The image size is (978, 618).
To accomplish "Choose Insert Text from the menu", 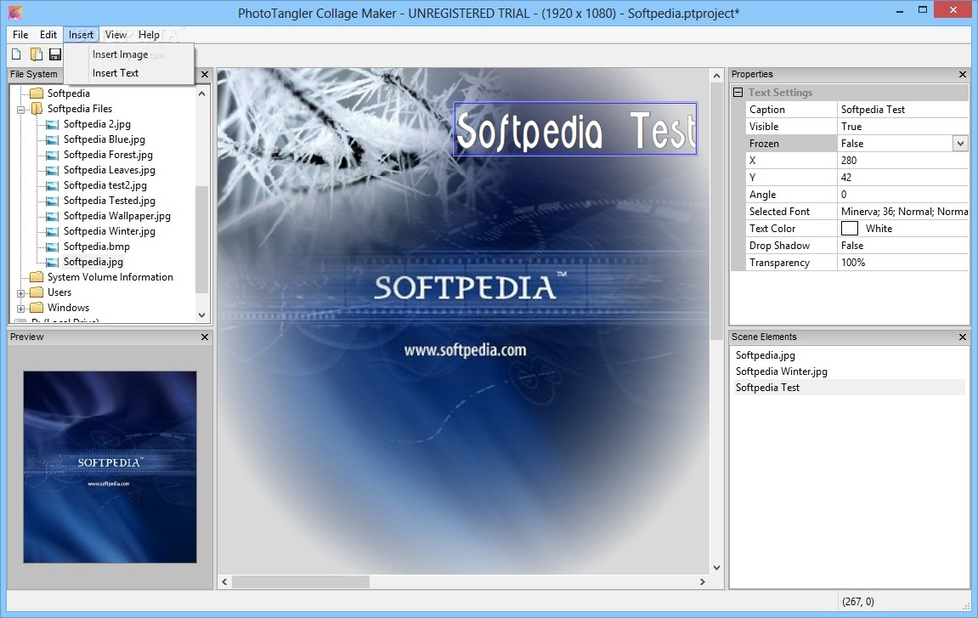I will pos(129,73).
